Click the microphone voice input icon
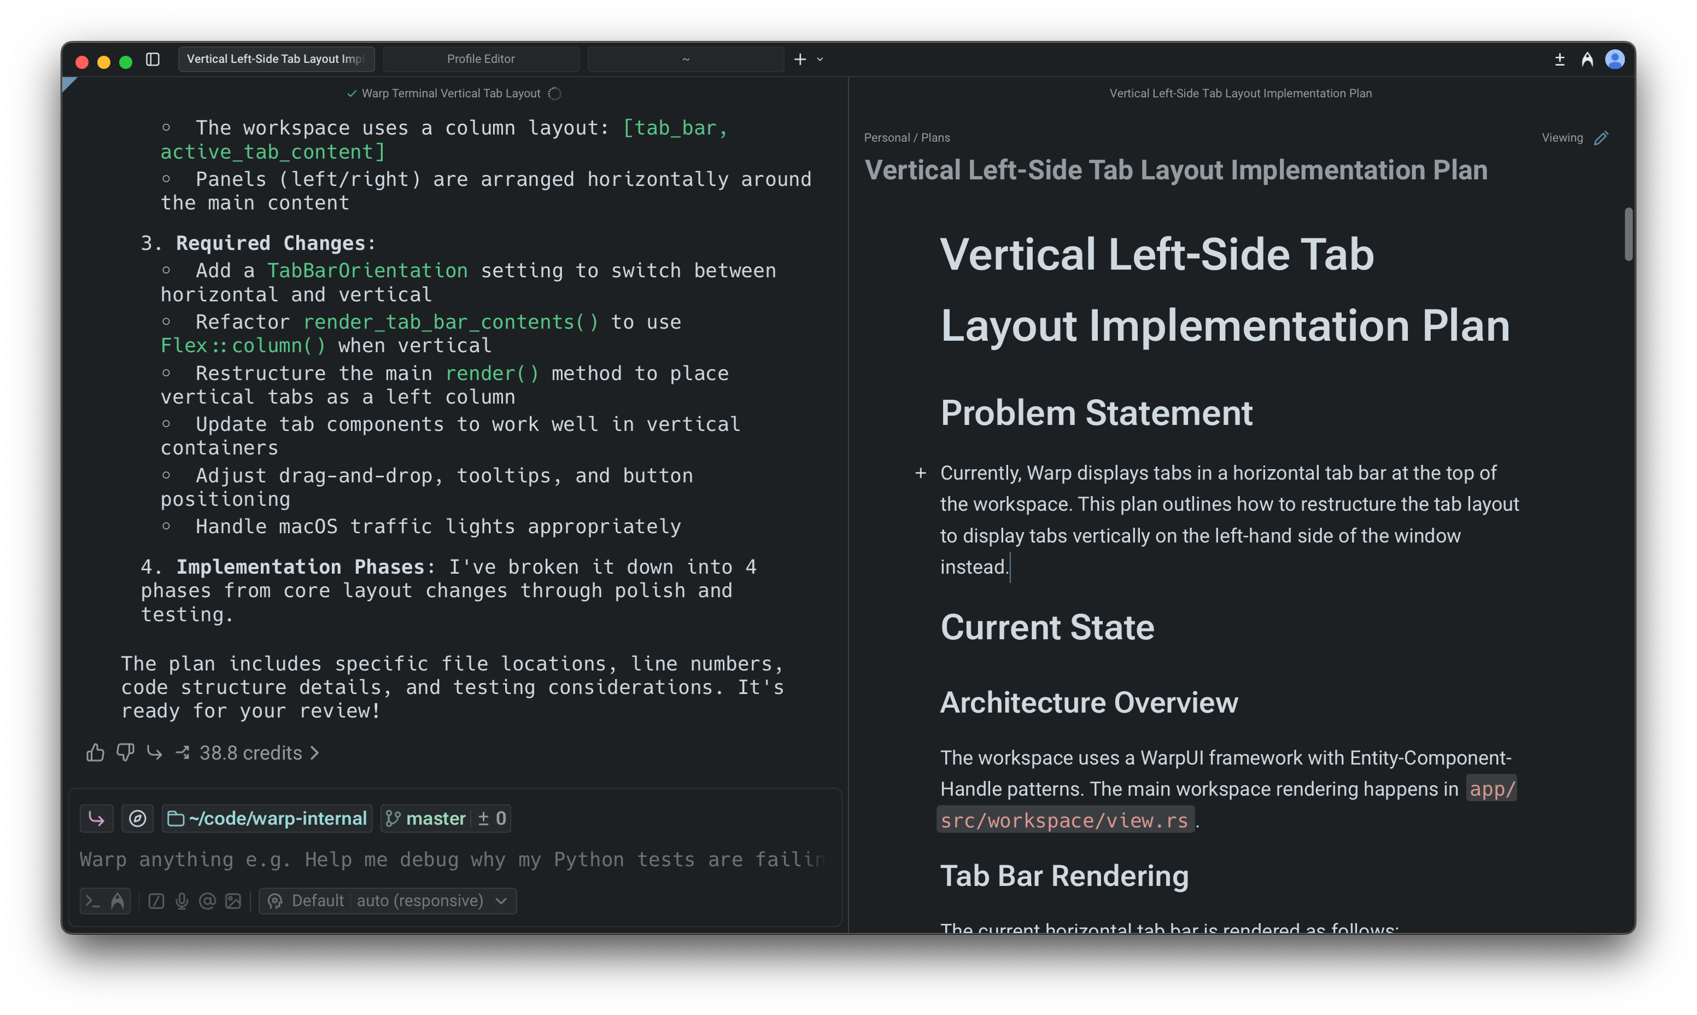The width and height of the screenshot is (1697, 1015). pyautogui.click(x=182, y=901)
